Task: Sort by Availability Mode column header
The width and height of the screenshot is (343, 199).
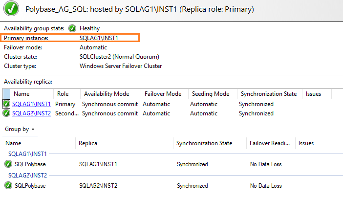Action: point(107,94)
